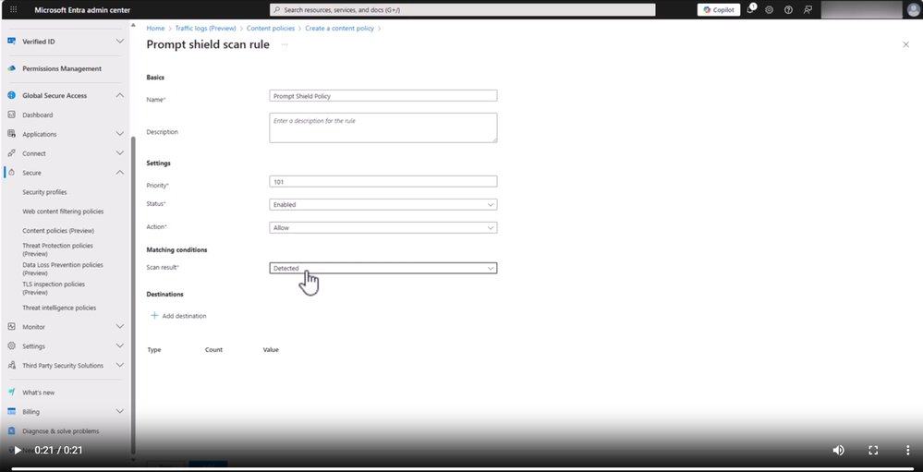The height and width of the screenshot is (472, 923).
Task: Expand the sidebar Settings chevron
Action: (x=119, y=345)
